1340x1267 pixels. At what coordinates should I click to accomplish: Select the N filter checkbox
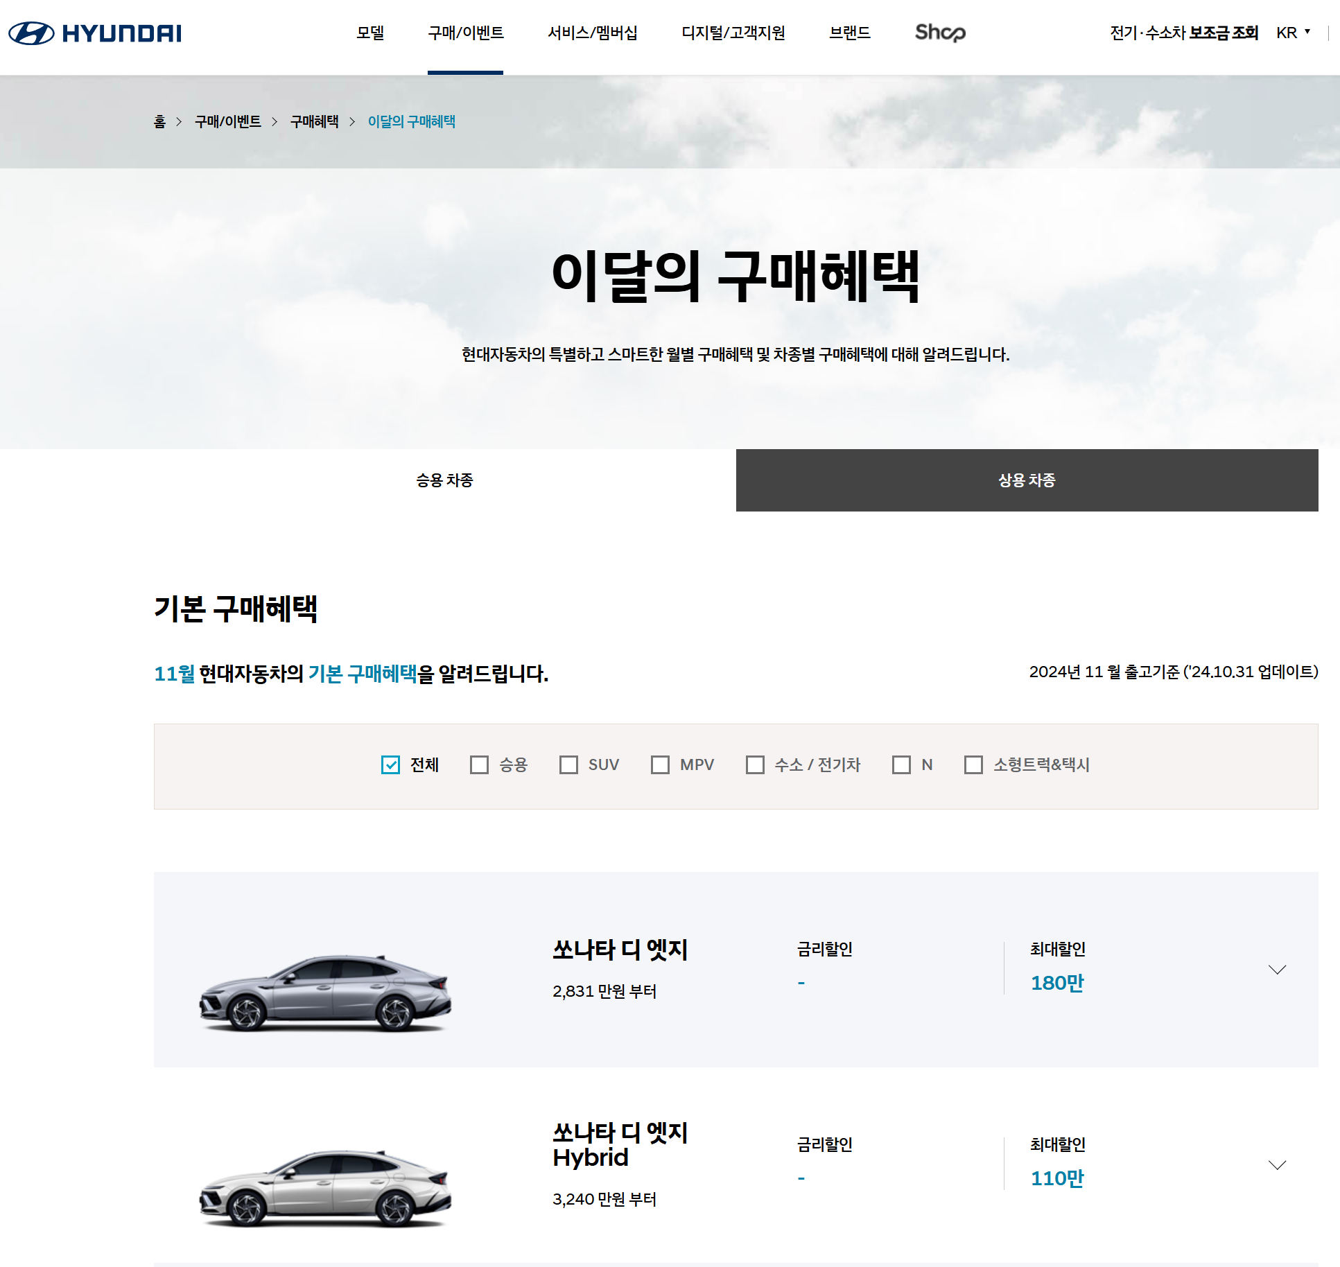point(900,764)
